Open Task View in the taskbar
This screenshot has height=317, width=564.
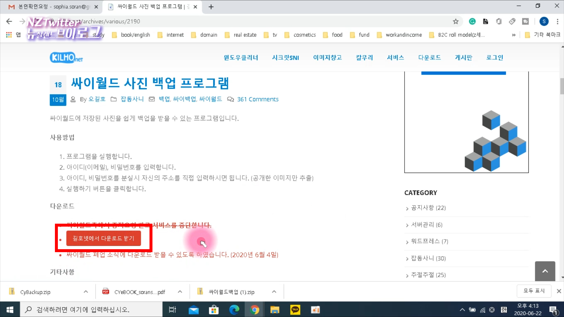coord(172,310)
